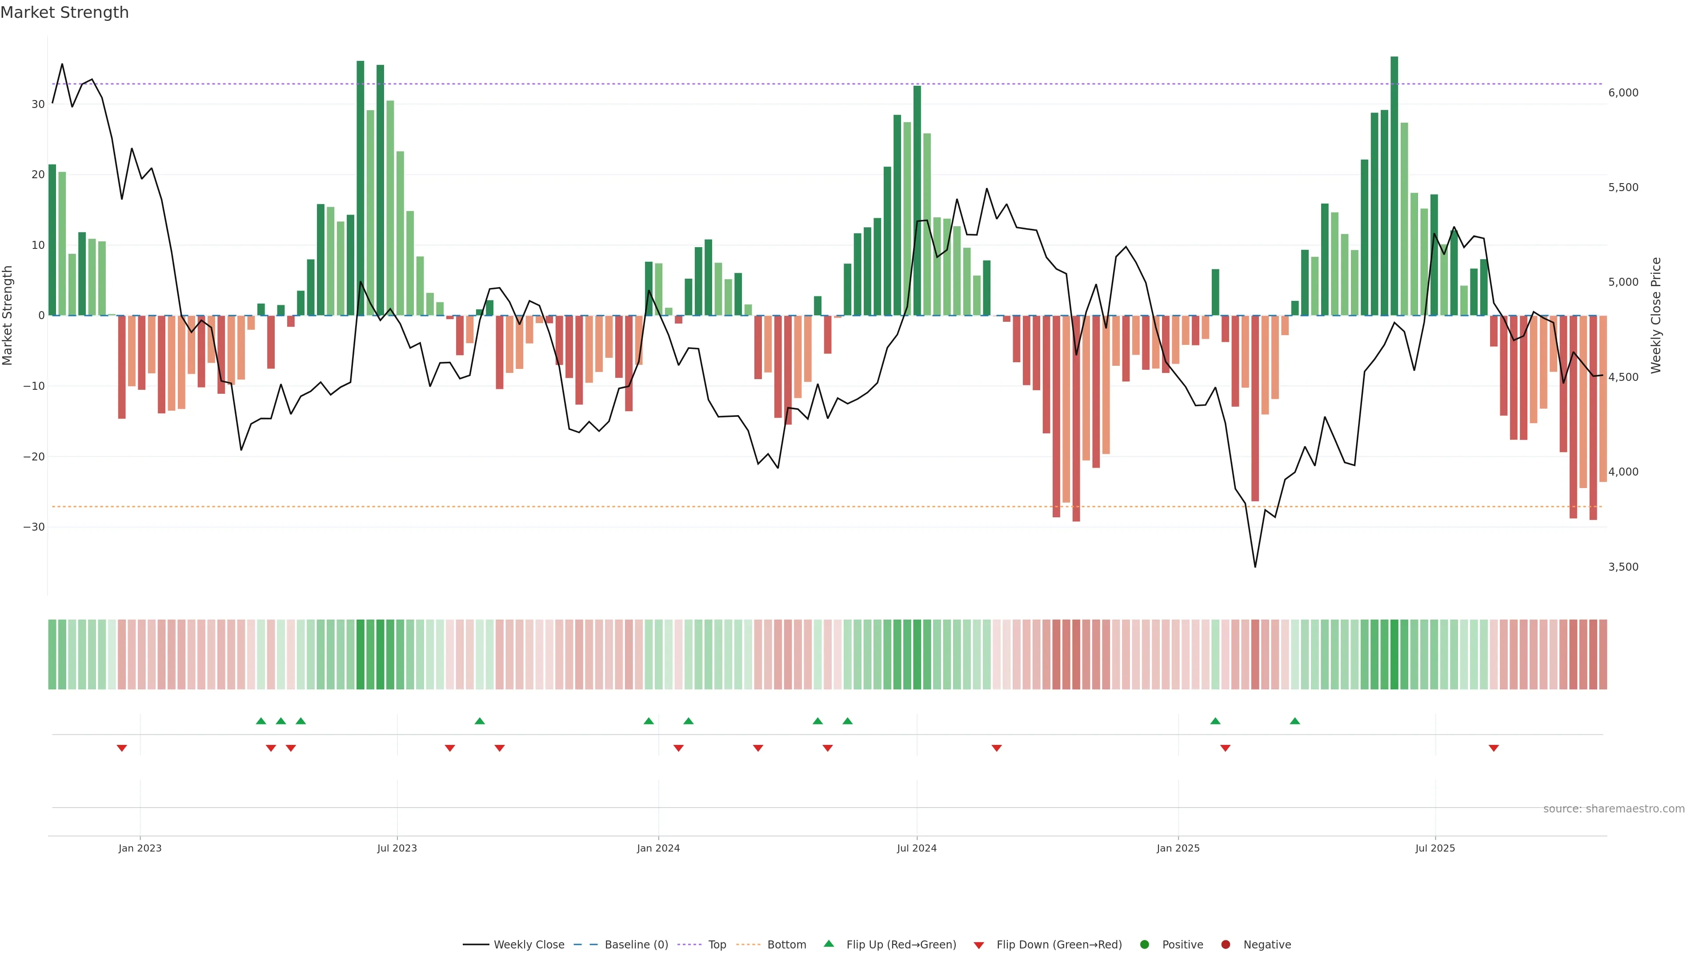Click the red flip-down marker near Sep 2024
The width and height of the screenshot is (1707, 960).
click(997, 748)
